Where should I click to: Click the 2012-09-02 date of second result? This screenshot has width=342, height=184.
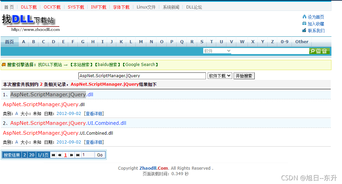69,142
